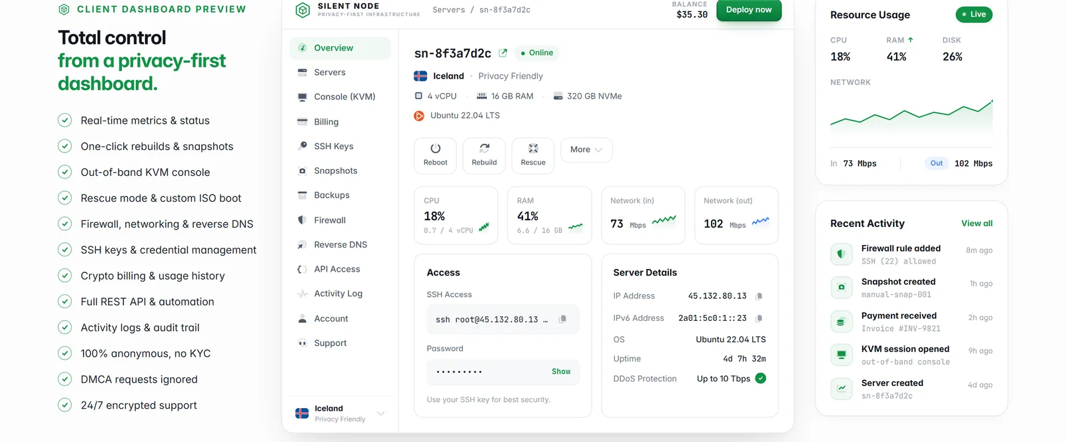Click the Rescue mode icon button

(533, 156)
